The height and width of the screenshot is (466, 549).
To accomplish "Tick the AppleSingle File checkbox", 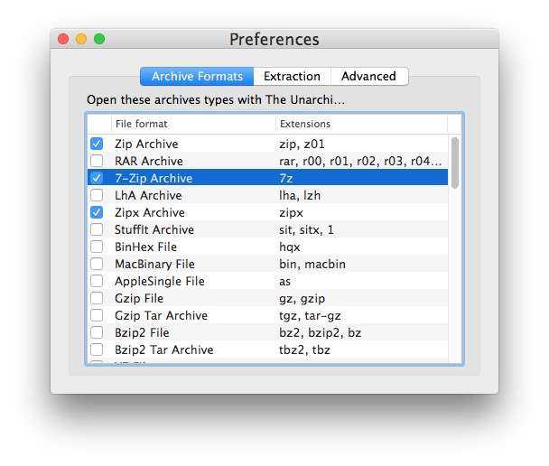I will point(97,281).
